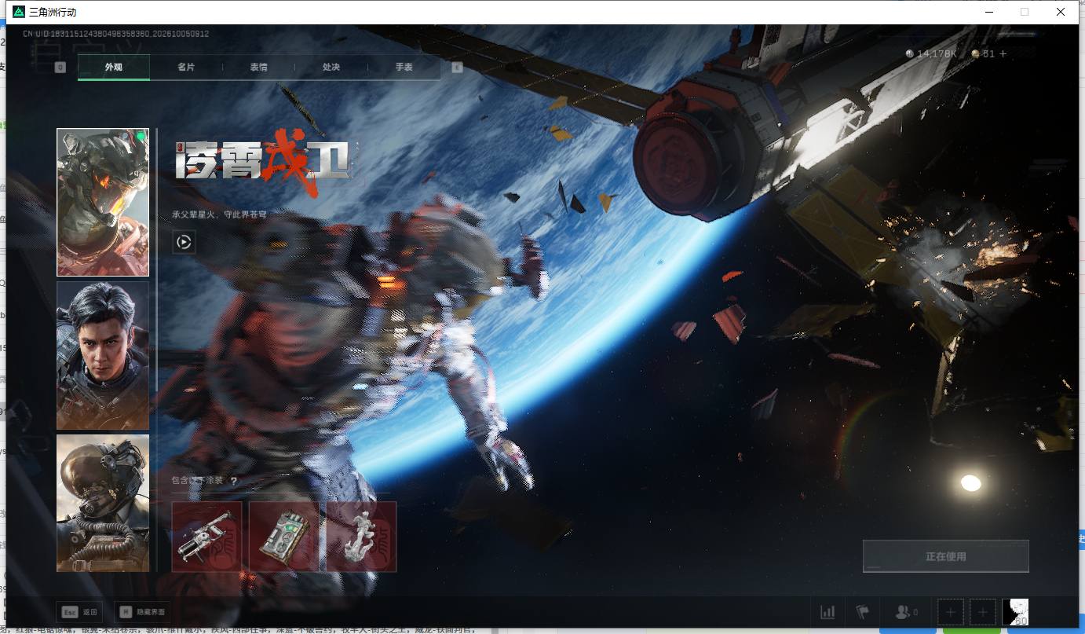
Task: Click the 14,178K currency balance
Action: tap(932, 54)
